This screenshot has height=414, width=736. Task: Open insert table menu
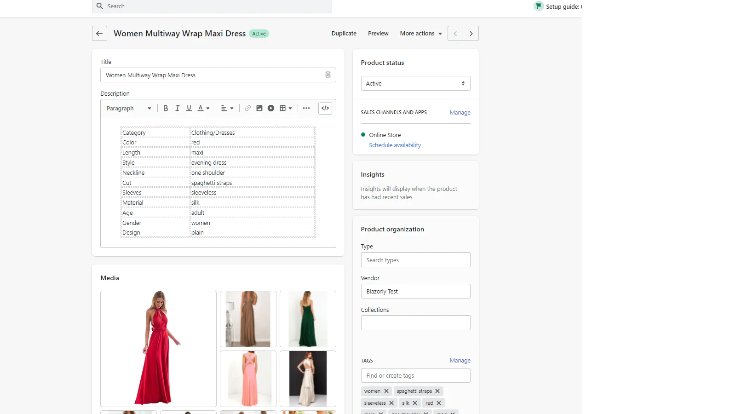click(286, 108)
